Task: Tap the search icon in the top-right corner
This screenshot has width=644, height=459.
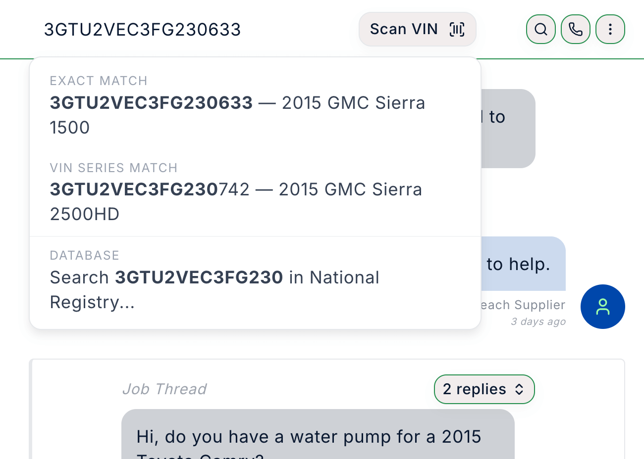Action: 540,29
